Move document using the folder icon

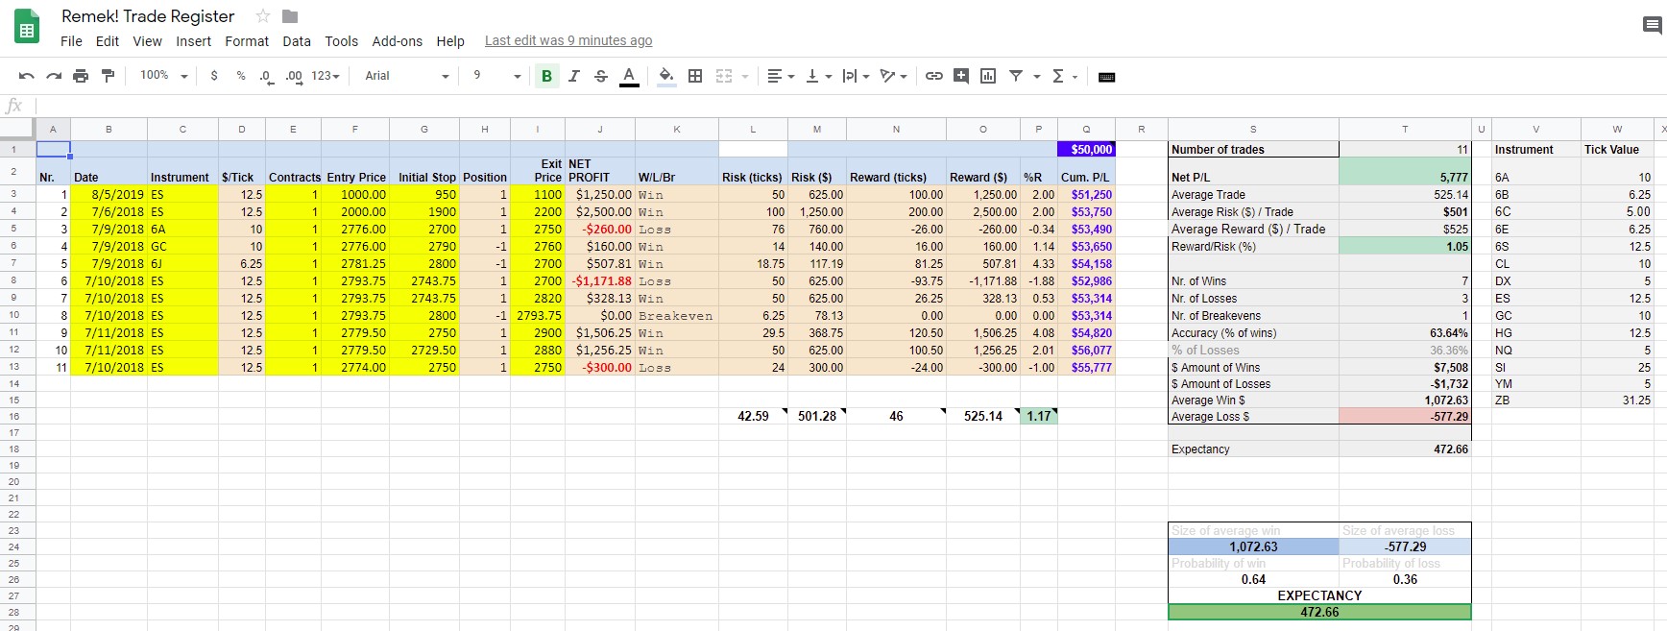tap(290, 16)
